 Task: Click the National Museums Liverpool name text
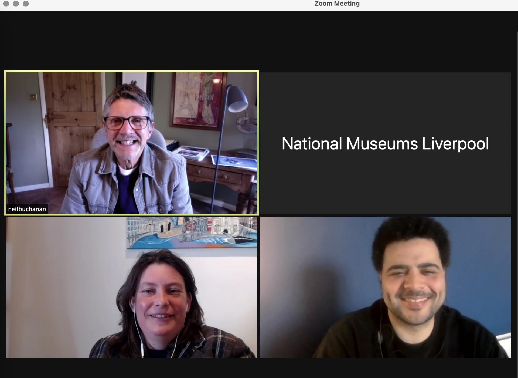[x=385, y=143]
